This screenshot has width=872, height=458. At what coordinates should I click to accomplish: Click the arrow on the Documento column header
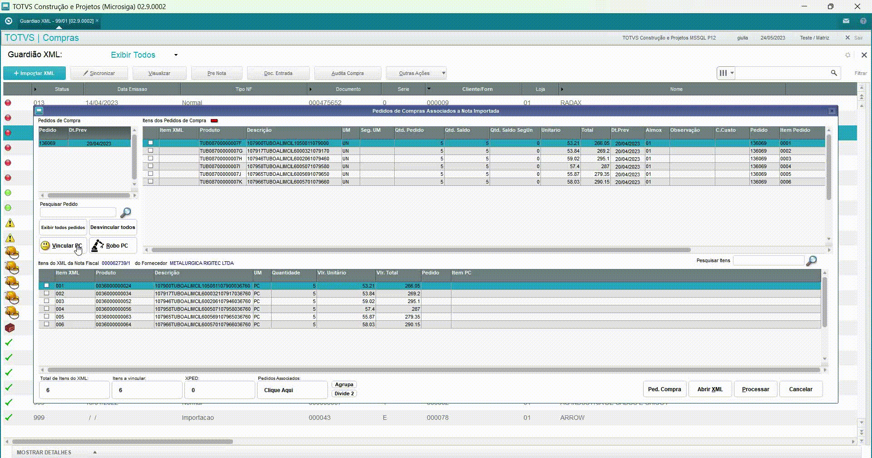[310, 89]
